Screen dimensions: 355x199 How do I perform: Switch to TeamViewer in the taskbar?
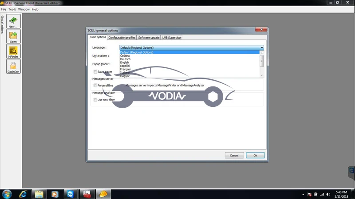71,194
